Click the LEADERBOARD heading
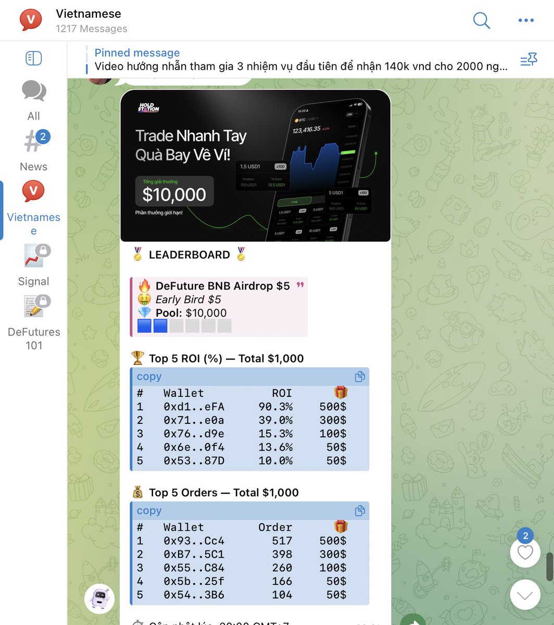This screenshot has width=554, height=625. (x=190, y=255)
